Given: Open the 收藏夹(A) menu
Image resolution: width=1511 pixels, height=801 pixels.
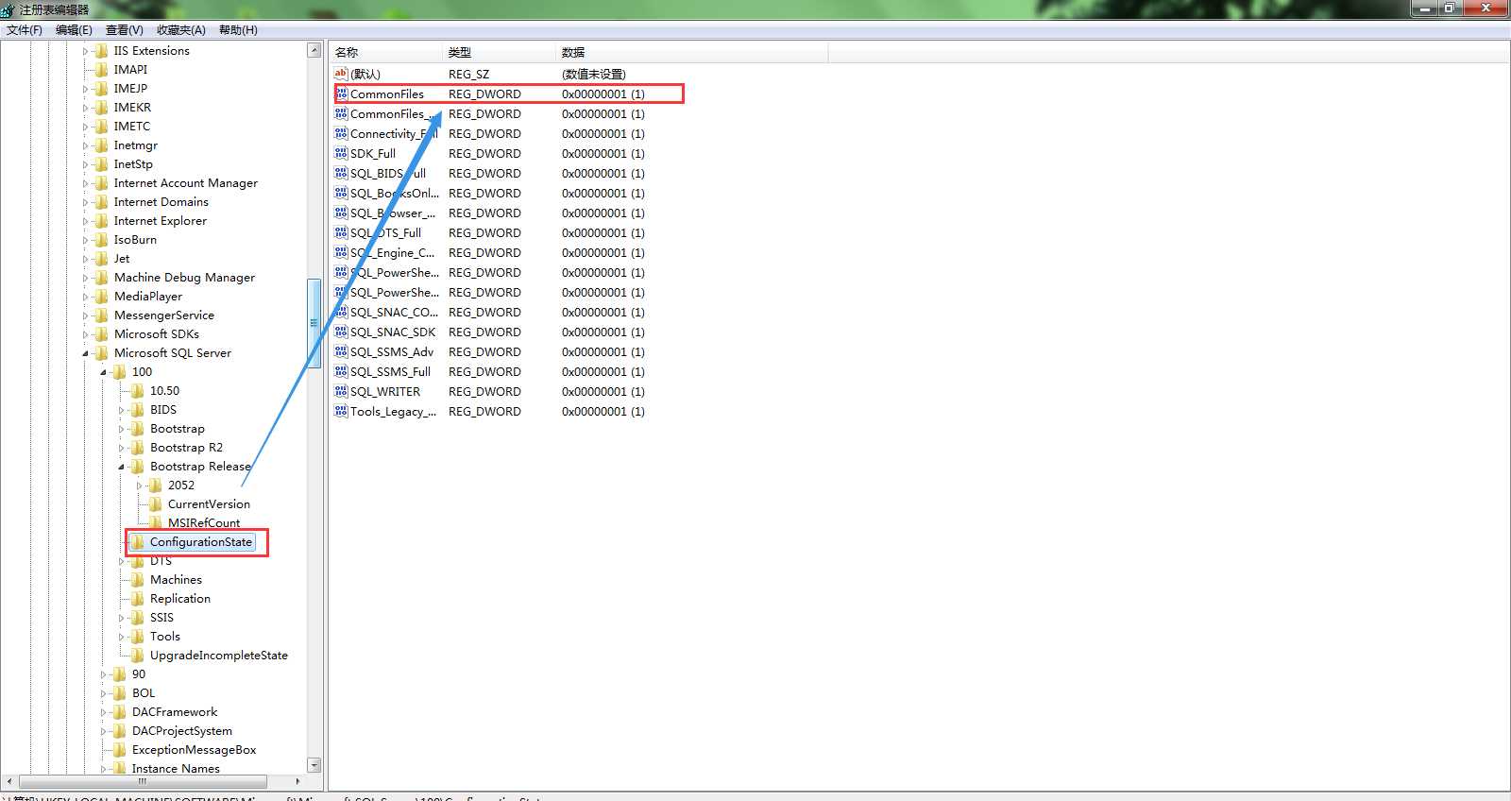Looking at the screenshot, I should 181,30.
